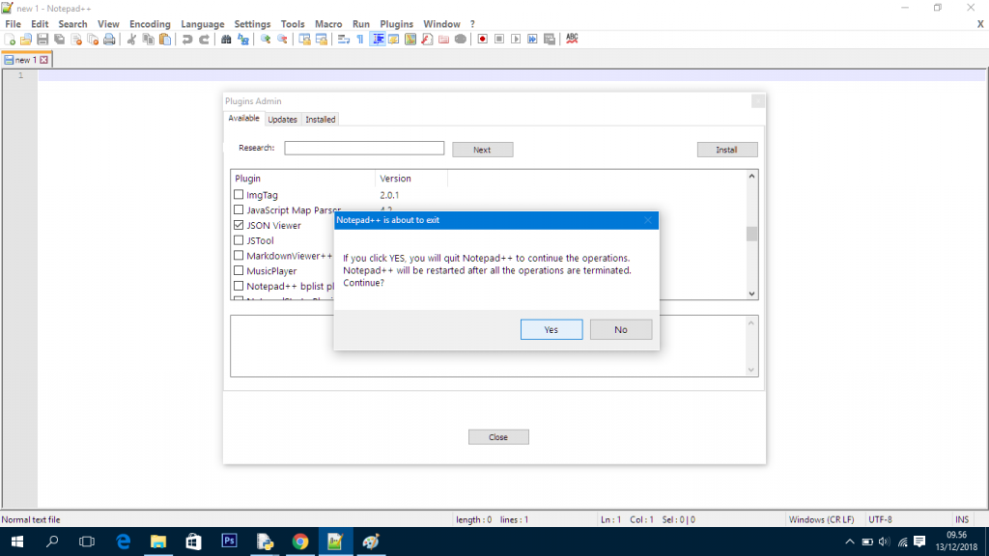989x556 pixels.
Task: Toggle the Show all characters pilcrow icon
Action: [x=360, y=40]
